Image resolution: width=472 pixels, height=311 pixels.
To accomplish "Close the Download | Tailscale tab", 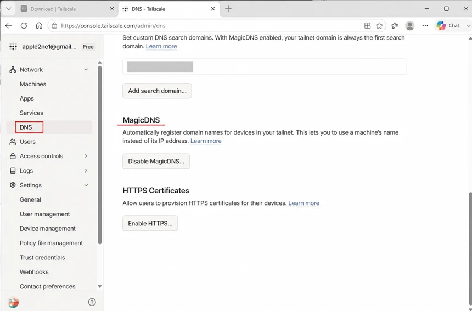I will tap(112, 9).
